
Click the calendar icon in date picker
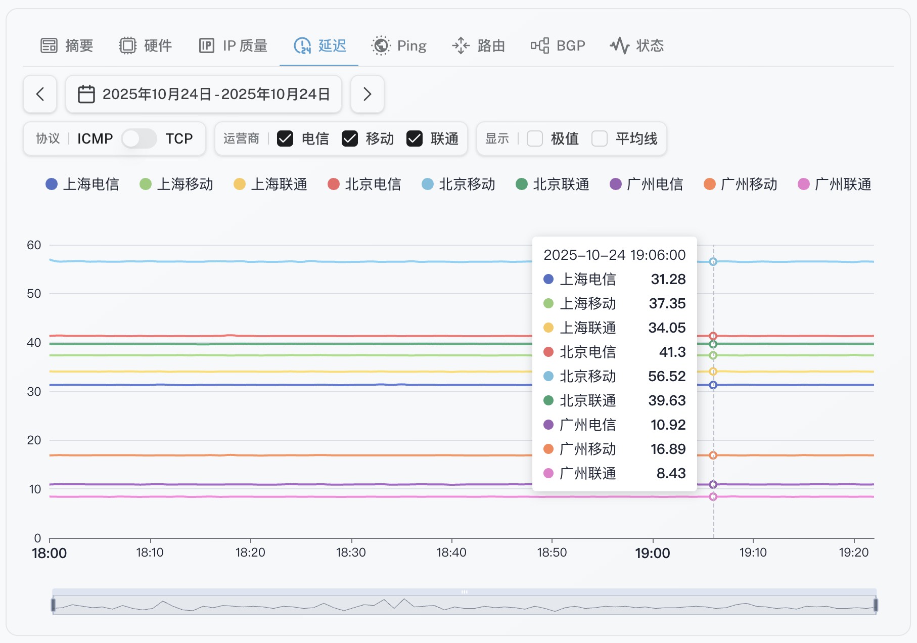pos(86,94)
